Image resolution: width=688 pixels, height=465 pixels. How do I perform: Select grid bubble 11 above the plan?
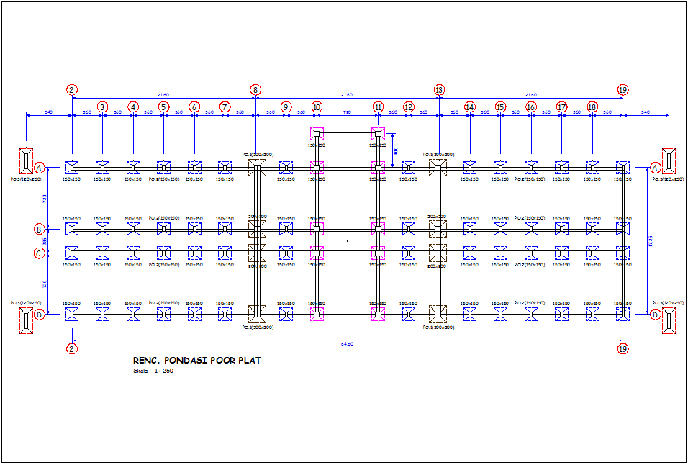coord(378,107)
